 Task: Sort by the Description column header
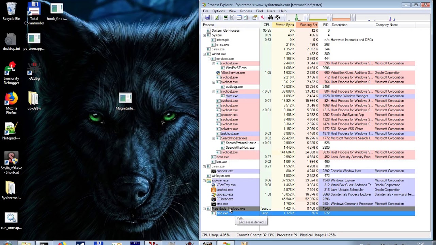[x=352, y=25]
